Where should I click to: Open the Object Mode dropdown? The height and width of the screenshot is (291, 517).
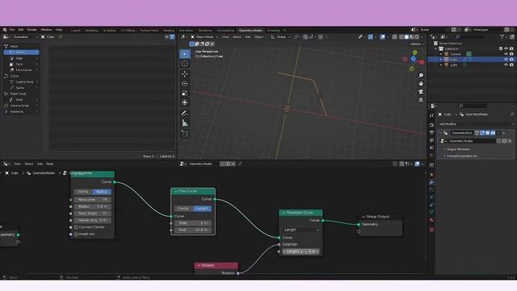pyautogui.click(x=204, y=37)
